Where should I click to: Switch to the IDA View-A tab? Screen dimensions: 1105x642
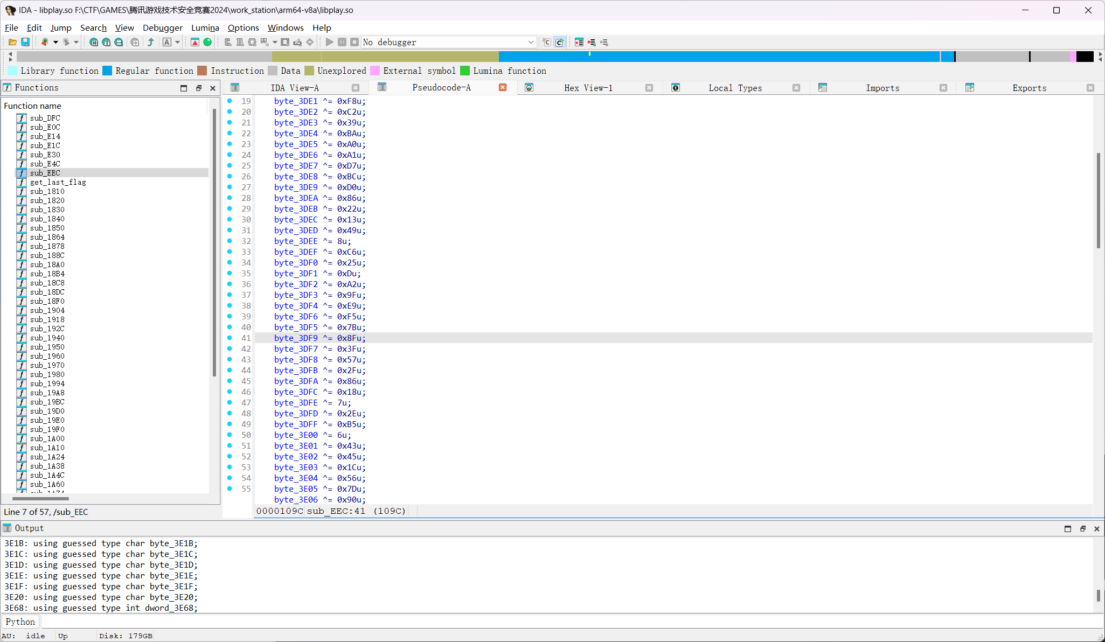click(x=295, y=88)
